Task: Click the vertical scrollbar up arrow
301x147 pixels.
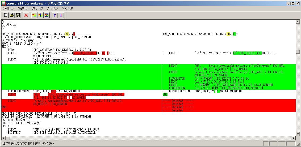Action: point(298,22)
